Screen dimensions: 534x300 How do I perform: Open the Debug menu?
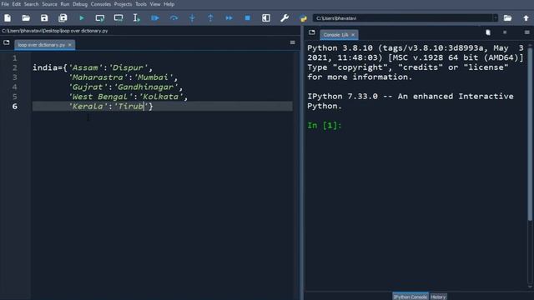tap(80, 4)
